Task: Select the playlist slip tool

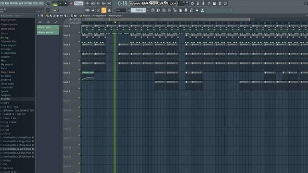Action: [61, 16]
